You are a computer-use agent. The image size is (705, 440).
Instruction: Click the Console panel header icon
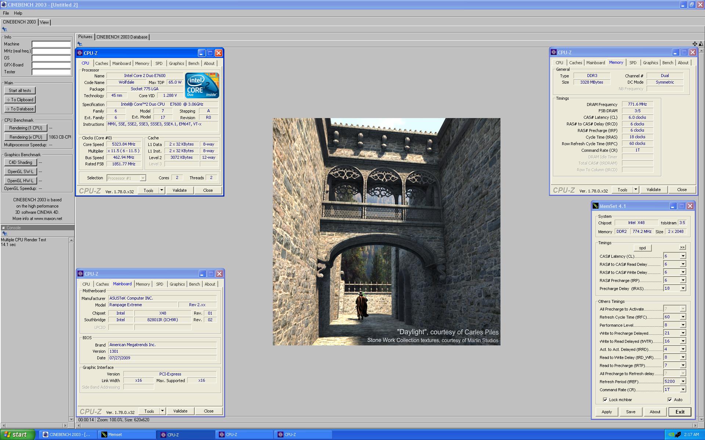3,228
